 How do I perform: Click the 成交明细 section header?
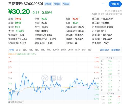(x=110, y=94)
